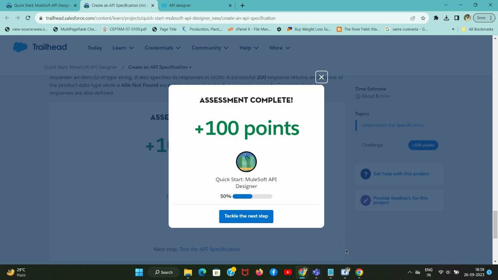The width and height of the screenshot is (498, 280).
Task: Click the 50% progress bar
Action: coord(252,196)
